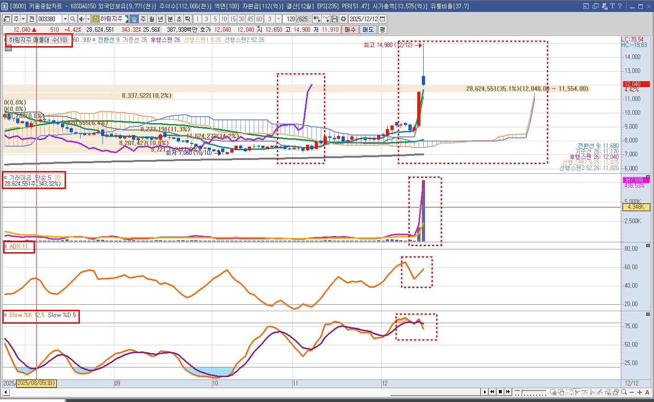Click the 기준선 26 indicator legend label
This screenshot has width=654, height=402.
(x=135, y=40)
